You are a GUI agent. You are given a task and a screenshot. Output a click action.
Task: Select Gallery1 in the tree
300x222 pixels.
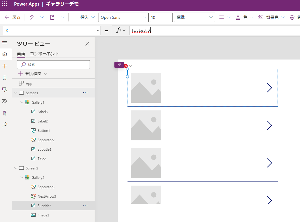click(x=38, y=102)
